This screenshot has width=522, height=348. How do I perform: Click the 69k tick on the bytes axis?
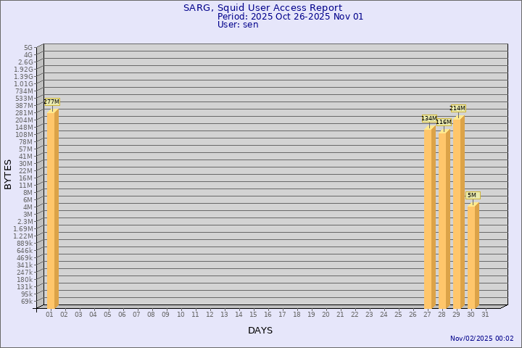pos(27,302)
